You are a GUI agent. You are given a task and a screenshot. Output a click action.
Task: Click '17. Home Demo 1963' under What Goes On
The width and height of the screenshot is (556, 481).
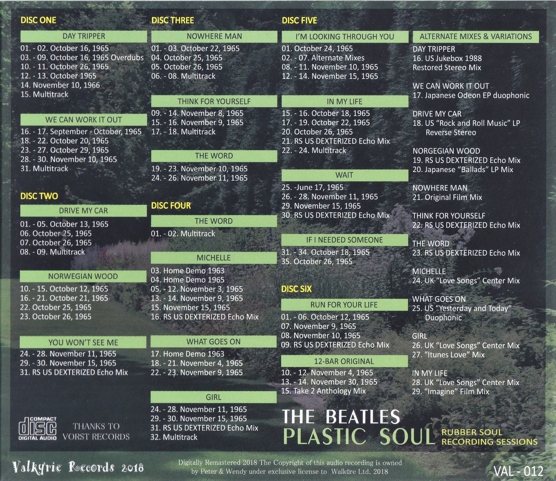[188, 354]
